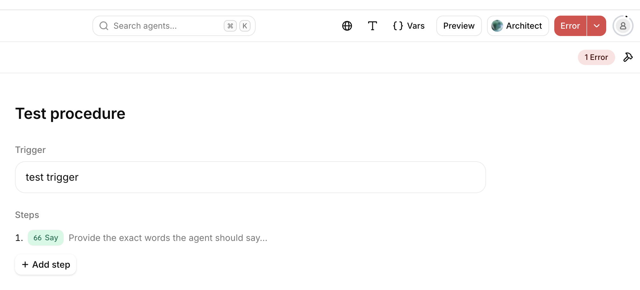Click the Architect avatar orb icon

[x=497, y=26]
